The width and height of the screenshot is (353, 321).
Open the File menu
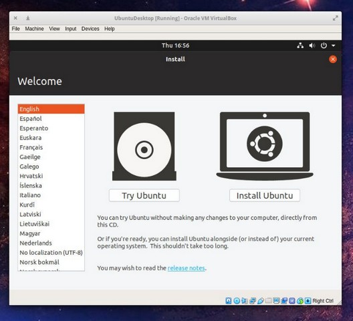[x=16, y=29]
